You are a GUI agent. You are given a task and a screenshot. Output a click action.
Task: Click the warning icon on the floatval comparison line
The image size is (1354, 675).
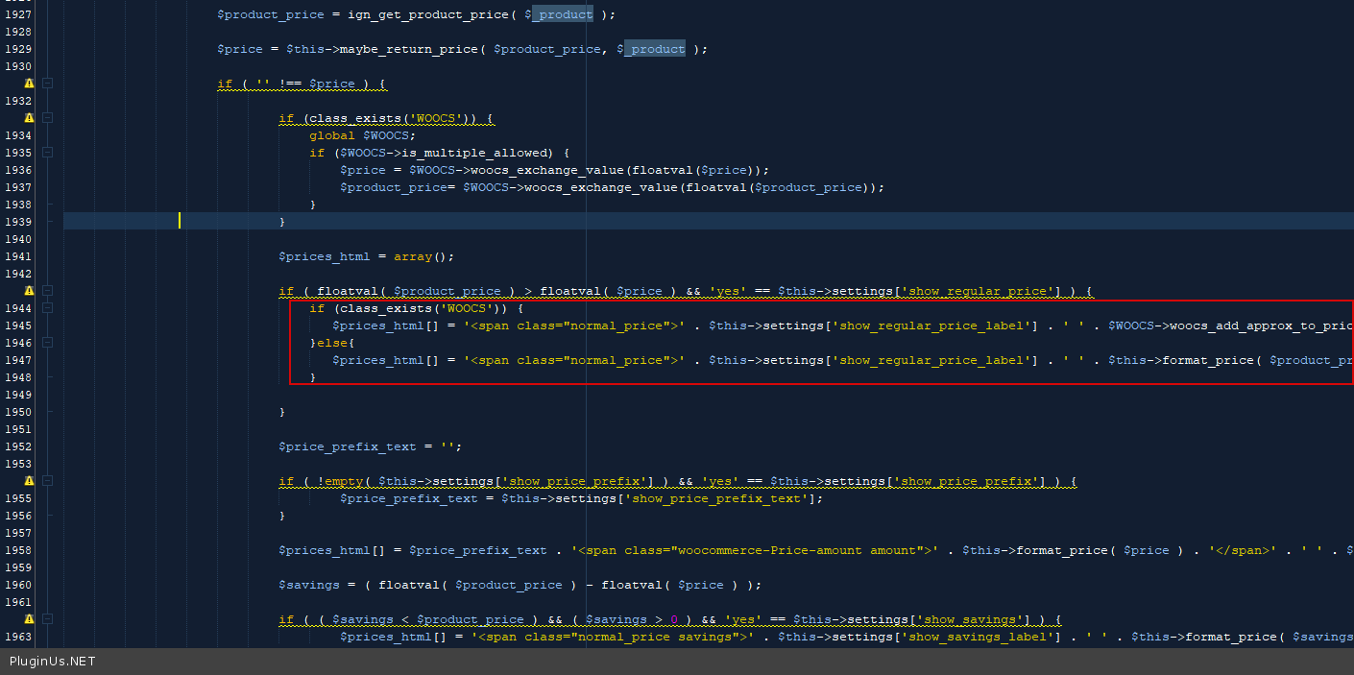(x=29, y=291)
